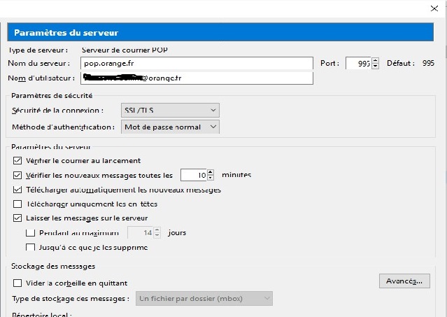Open the Avancés... settings button
Screen dimensions: 447x317
point(404,281)
